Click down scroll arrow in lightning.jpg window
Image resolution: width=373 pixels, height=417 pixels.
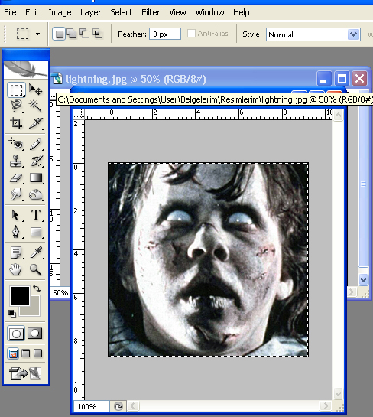click(363, 279)
